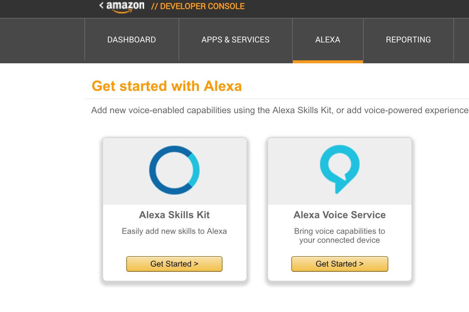Select the Alexa tab
Screen dimensions: 469x312
pyautogui.click(x=327, y=40)
